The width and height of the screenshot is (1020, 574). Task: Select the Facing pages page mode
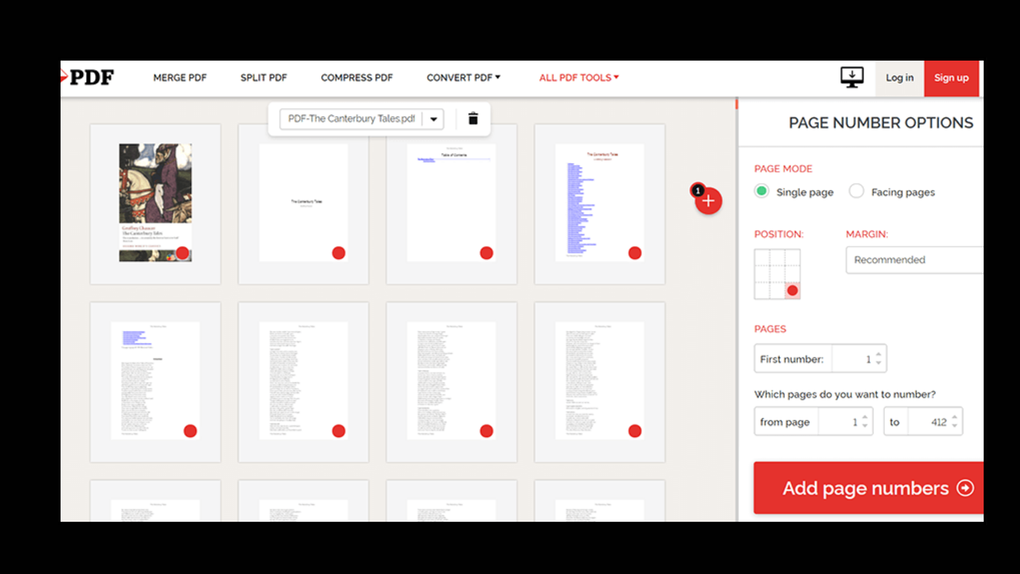click(856, 191)
